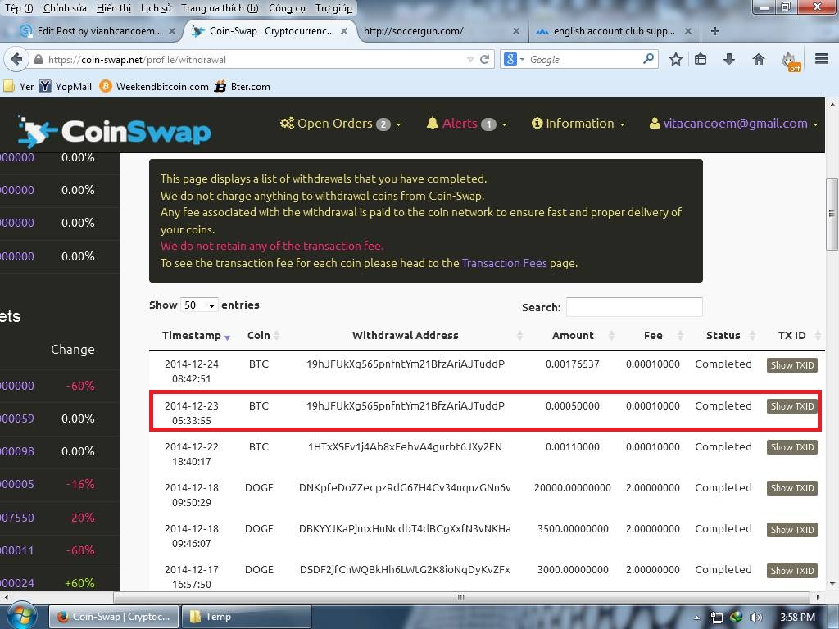Close the Edit Post tab
This screenshot has height=629, width=839.
[172, 31]
